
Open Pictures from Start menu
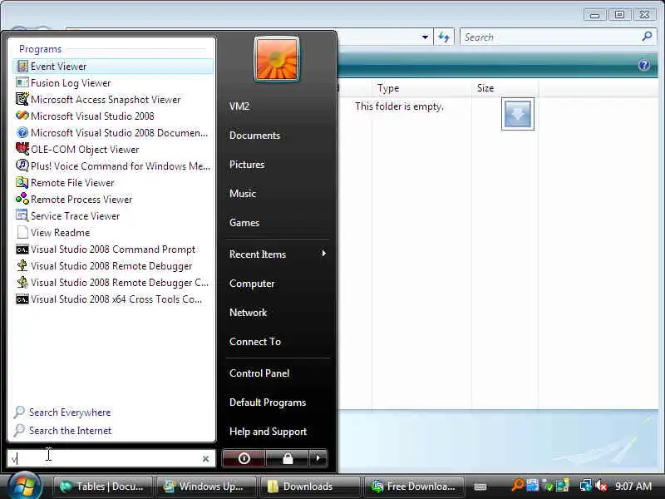[247, 164]
